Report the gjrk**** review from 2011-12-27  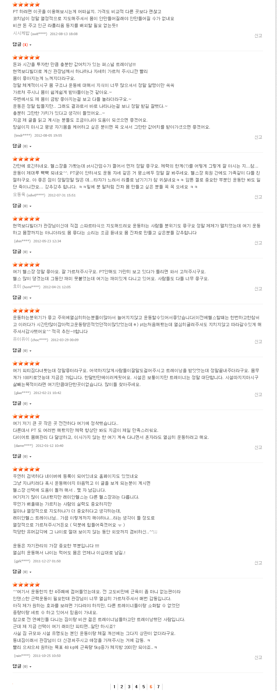258,563
